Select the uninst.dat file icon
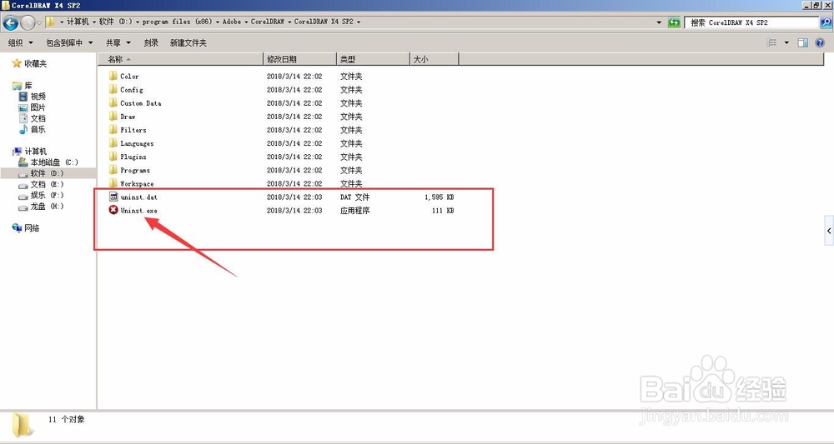 pos(113,197)
